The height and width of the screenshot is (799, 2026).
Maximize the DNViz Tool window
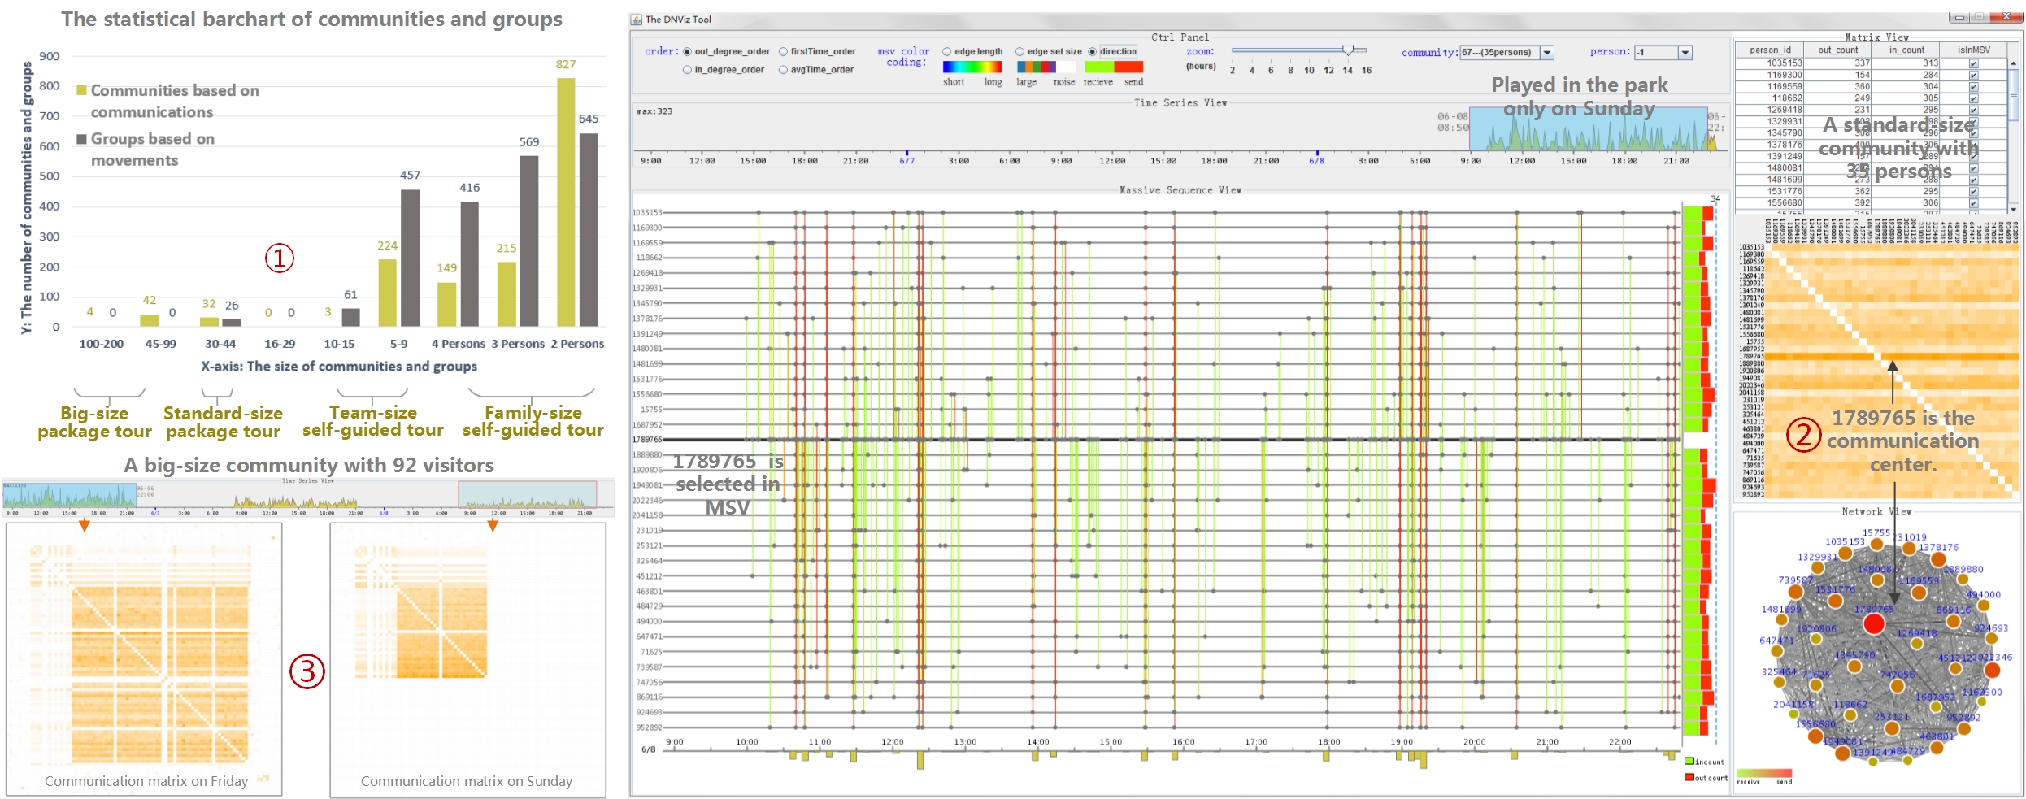(x=1979, y=17)
